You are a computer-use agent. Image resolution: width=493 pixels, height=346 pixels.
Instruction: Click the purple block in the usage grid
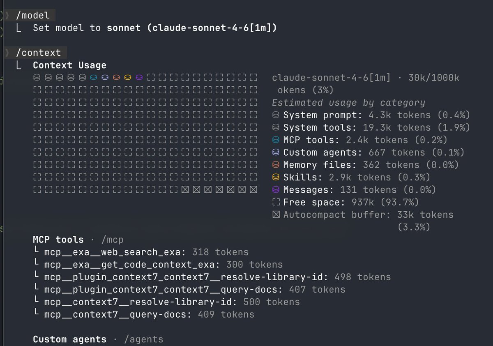(x=139, y=77)
